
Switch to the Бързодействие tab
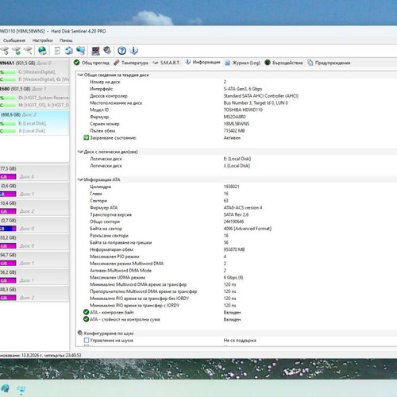coord(283,63)
